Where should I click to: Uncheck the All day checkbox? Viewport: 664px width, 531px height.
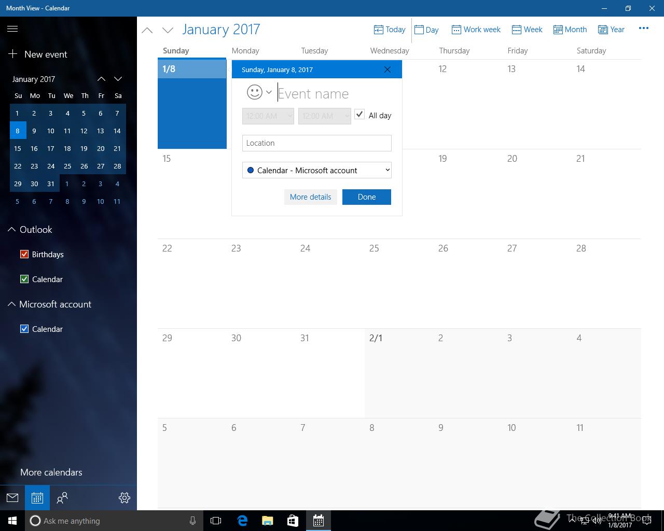pos(359,115)
